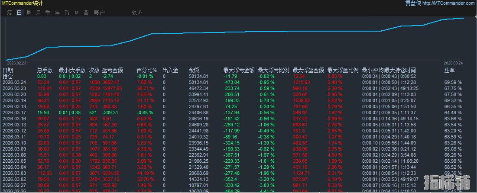The height and width of the screenshot is (193, 477).
Task: Open the 备 notes tab
Action: (x=86, y=13)
